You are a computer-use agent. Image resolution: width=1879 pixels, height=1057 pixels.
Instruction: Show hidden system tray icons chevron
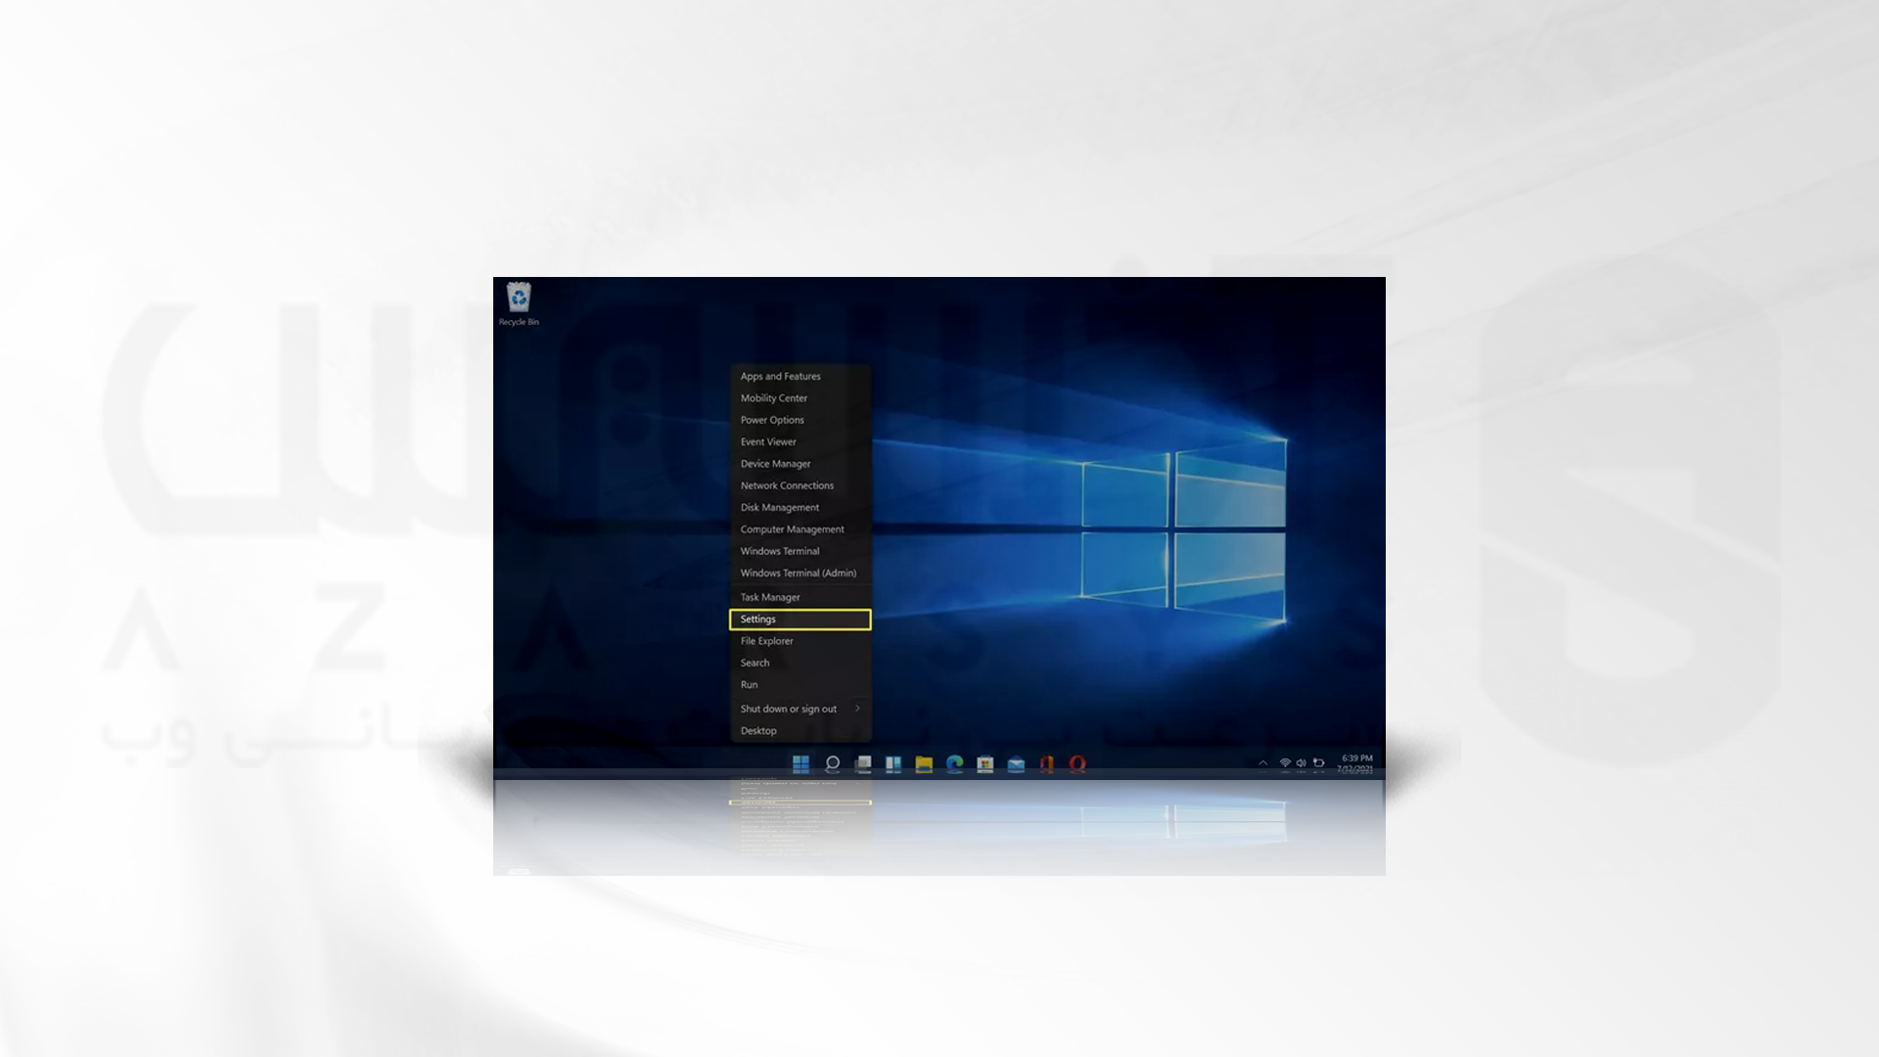(1262, 763)
